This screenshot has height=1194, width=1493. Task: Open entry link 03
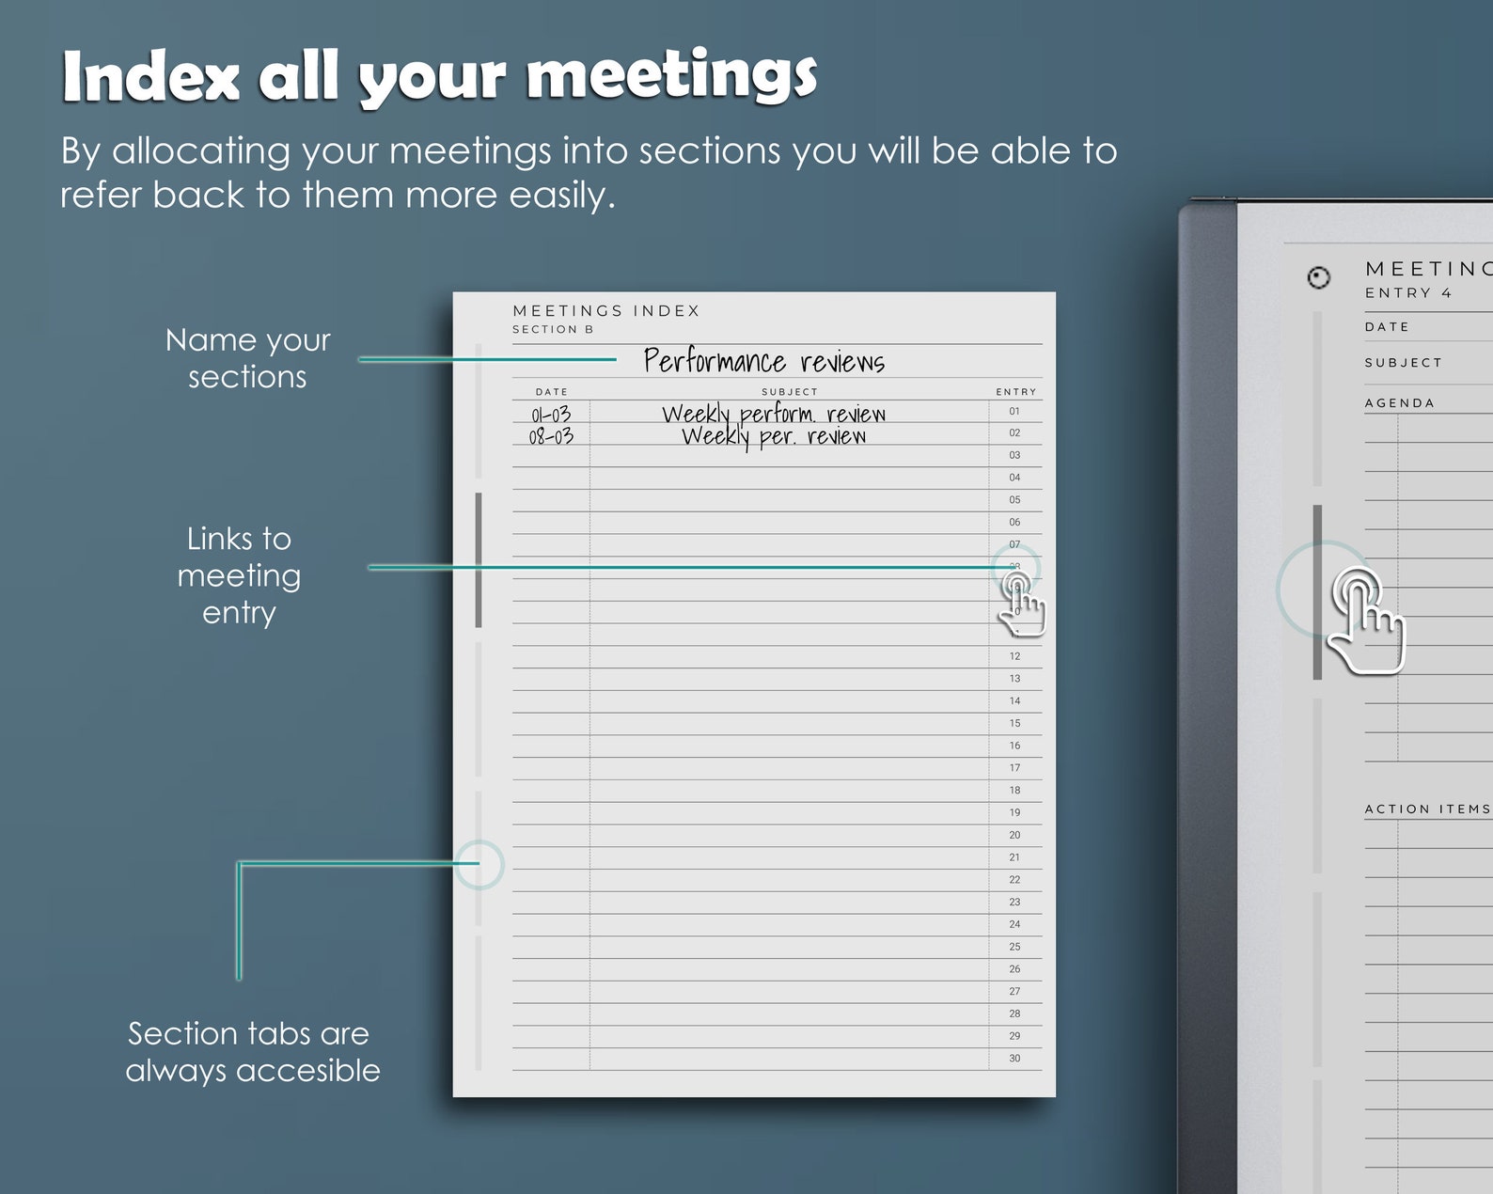coord(1014,455)
